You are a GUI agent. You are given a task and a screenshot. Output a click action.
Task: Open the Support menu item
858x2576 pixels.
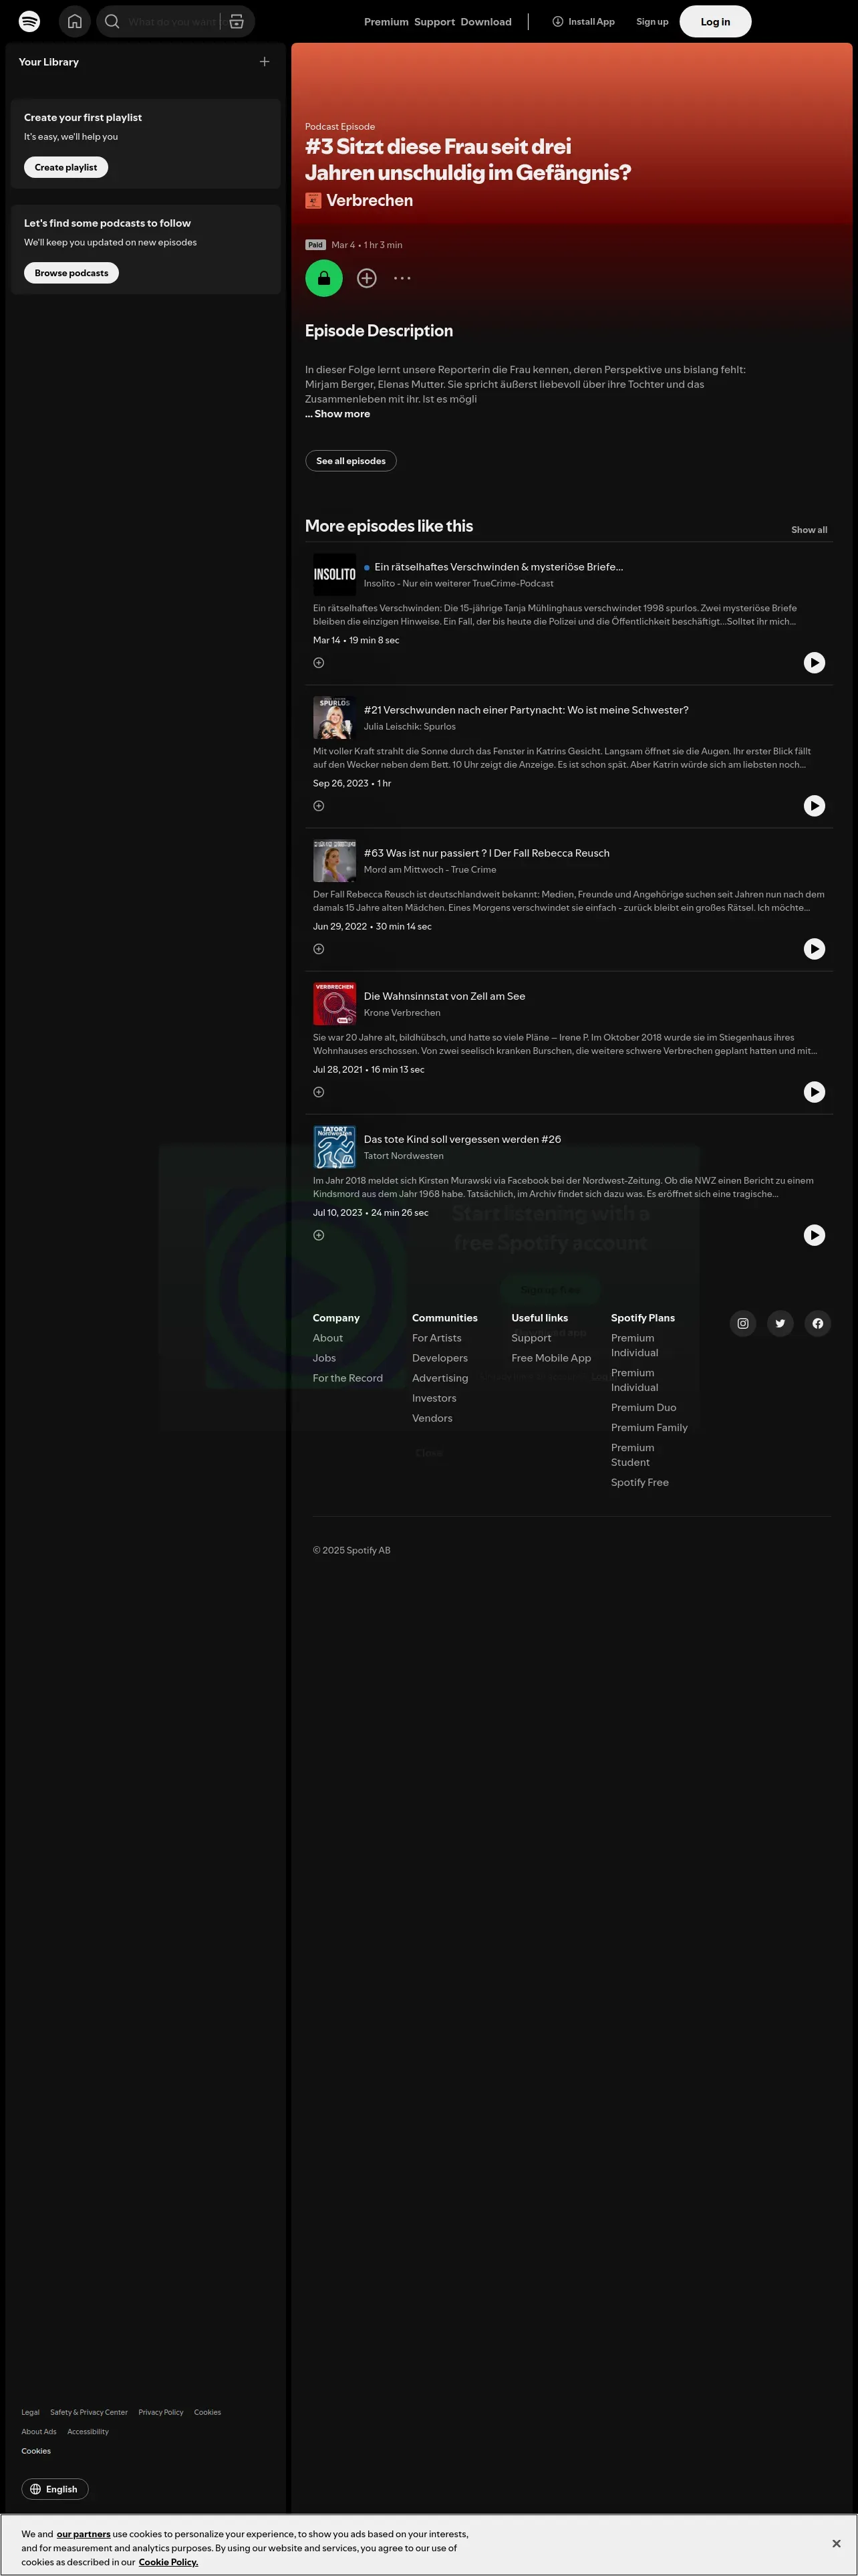tap(434, 22)
